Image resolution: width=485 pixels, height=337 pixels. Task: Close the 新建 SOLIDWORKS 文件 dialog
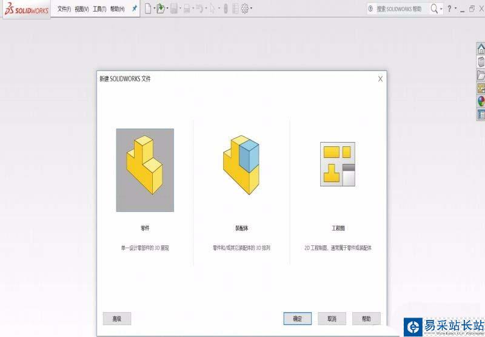click(x=381, y=79)
